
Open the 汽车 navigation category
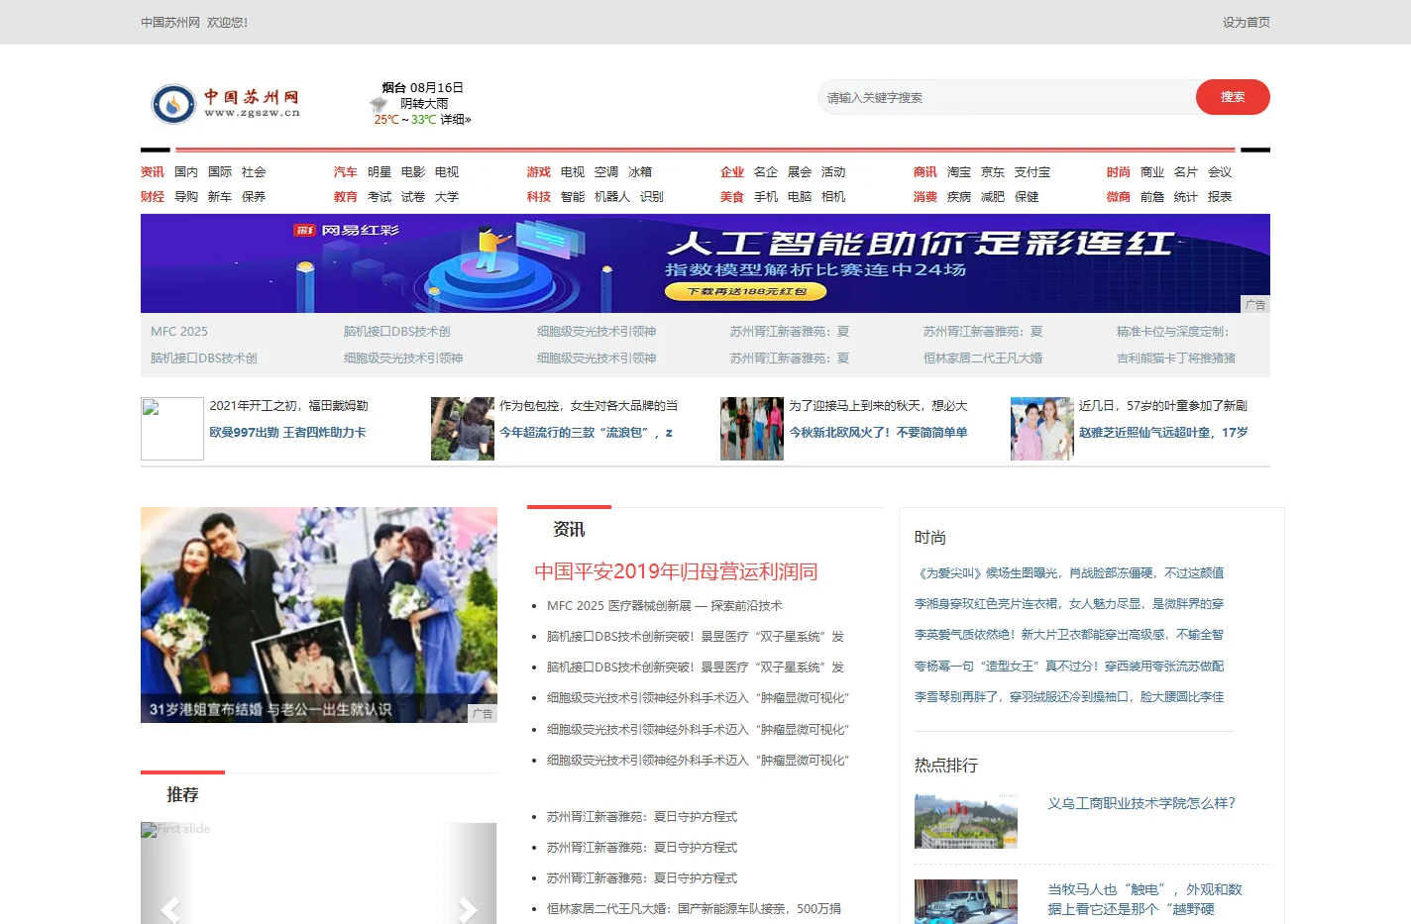[345, 171]
